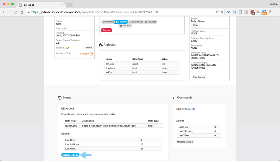280x162 pixels.
Task: Click the Attributes puzzle piece icon
Action: [101, 45]
